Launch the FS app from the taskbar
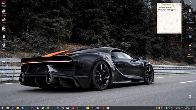Image resolution: width=196 pixels, height=110 pixels. pyautogui.click(x=62, y=108)
